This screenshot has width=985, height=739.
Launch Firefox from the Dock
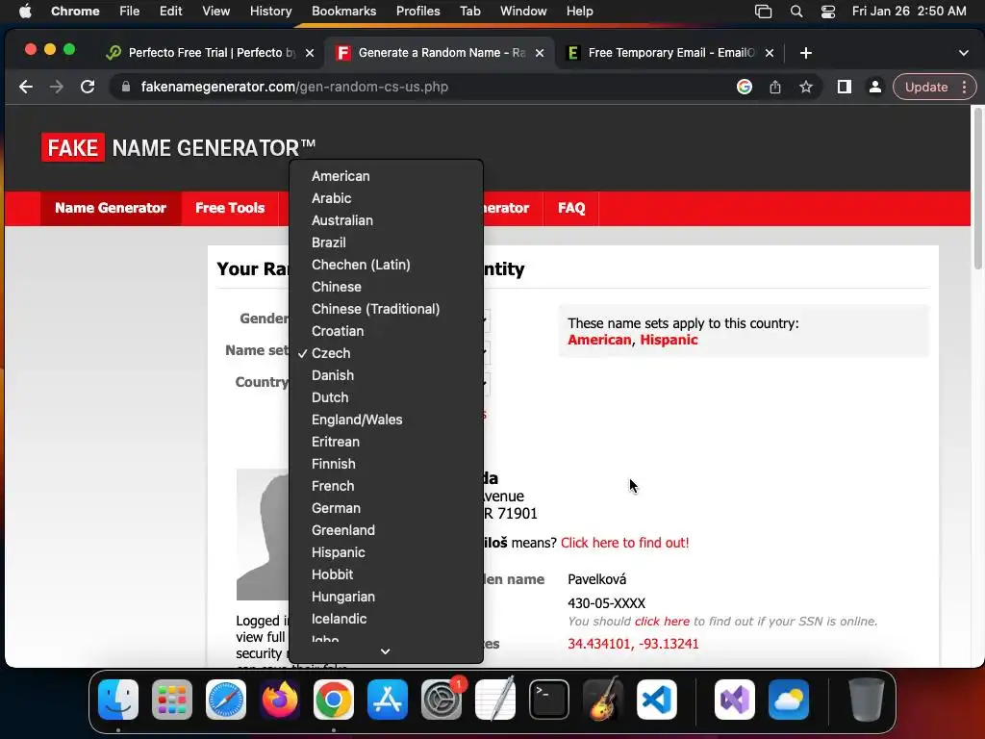coord(280,700)
